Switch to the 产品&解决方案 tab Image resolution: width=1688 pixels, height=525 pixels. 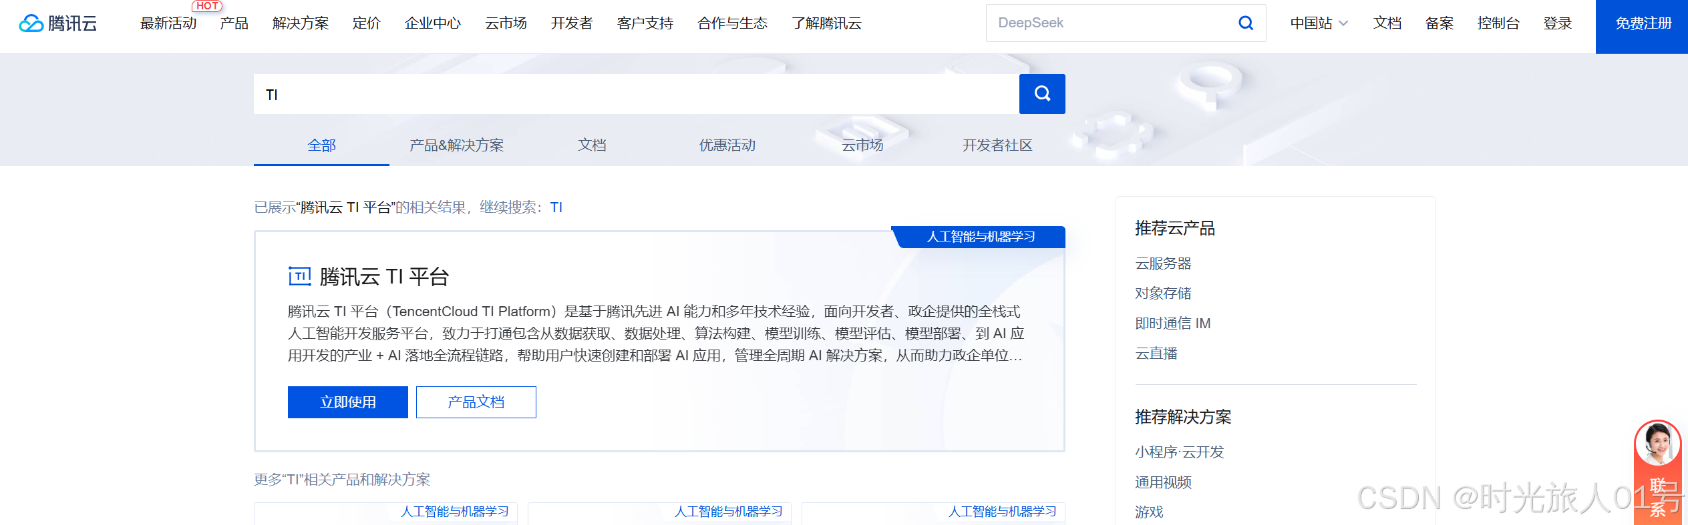tap(457, 145)
